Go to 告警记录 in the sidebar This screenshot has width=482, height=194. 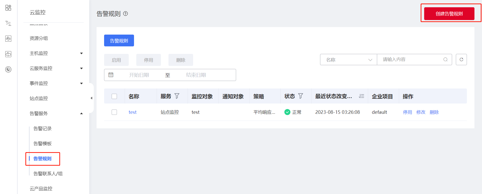[42, 129]
